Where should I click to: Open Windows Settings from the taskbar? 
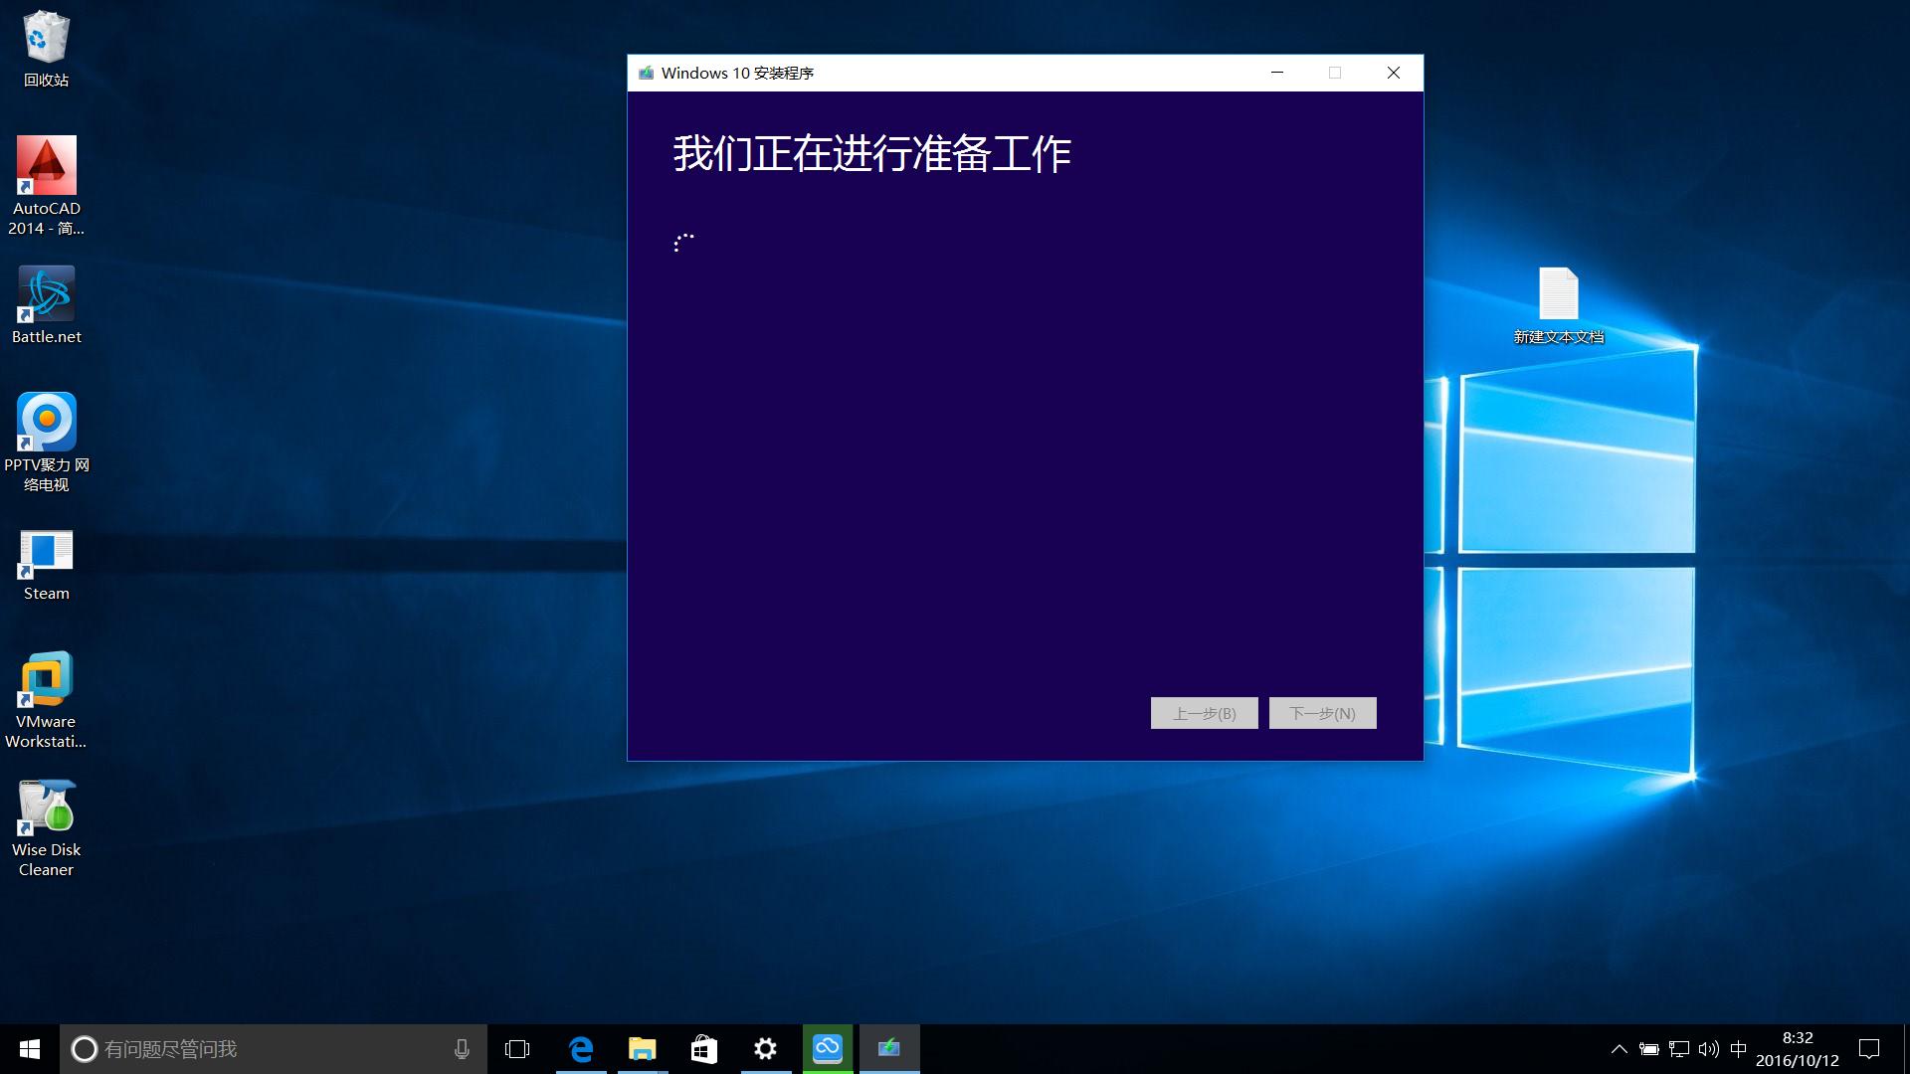pyautogui.click(x=766, y=1048)
